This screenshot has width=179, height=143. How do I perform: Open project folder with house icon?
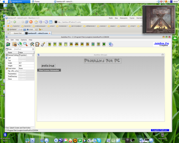click(x=15, y=44)
